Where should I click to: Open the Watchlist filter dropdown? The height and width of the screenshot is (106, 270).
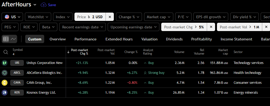pos(38,17)
